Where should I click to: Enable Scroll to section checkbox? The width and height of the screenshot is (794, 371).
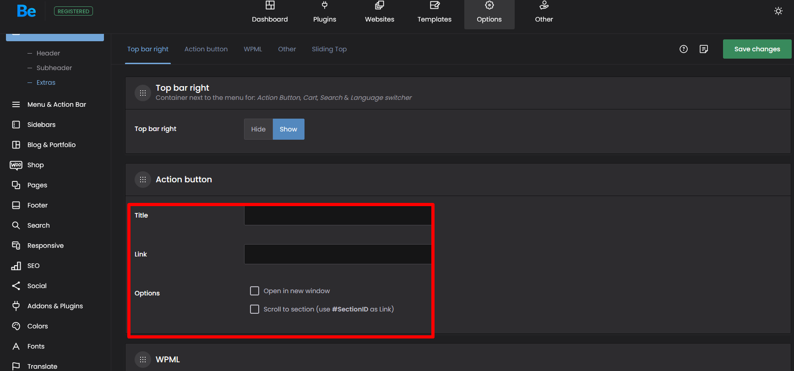click(x=255, y=309)
